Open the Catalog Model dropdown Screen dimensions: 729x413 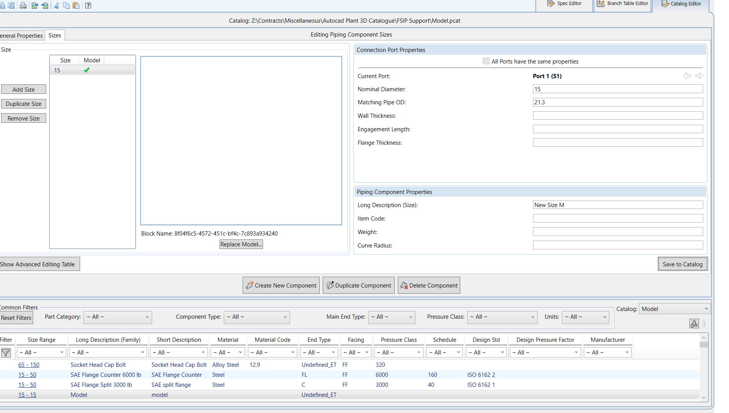coord(674,309)
